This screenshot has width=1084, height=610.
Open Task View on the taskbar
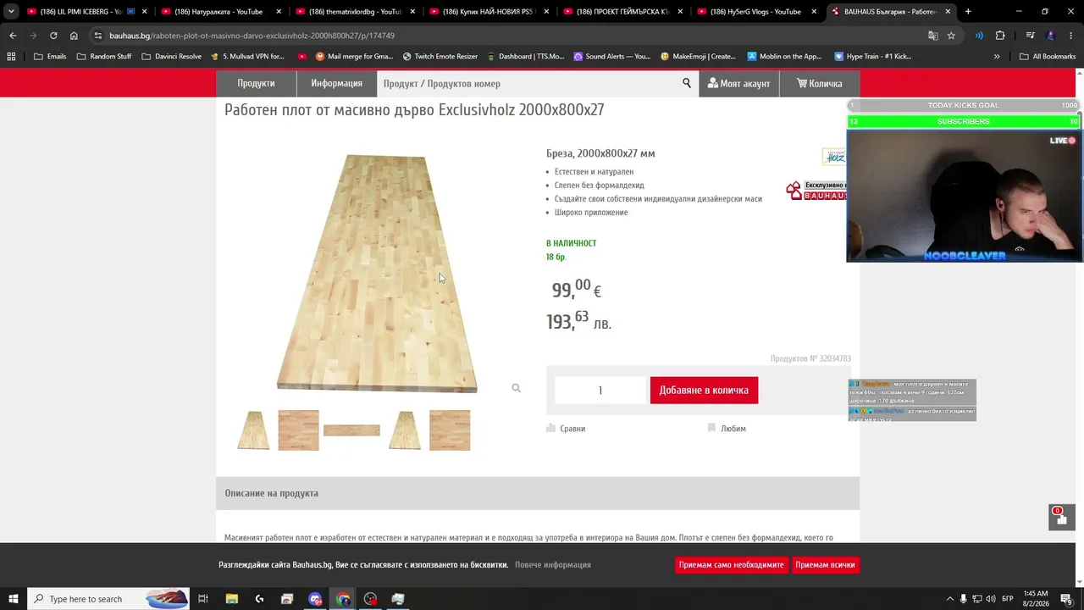(202, 599)
